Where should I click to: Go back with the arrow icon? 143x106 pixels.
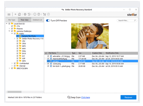(x=16, y=14)
